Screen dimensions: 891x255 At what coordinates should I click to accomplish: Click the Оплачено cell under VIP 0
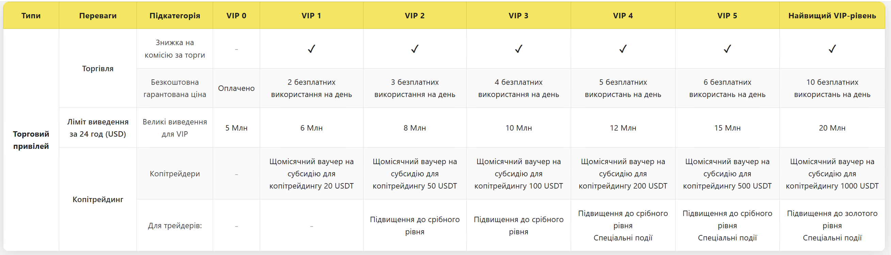(x=236, y=88)
